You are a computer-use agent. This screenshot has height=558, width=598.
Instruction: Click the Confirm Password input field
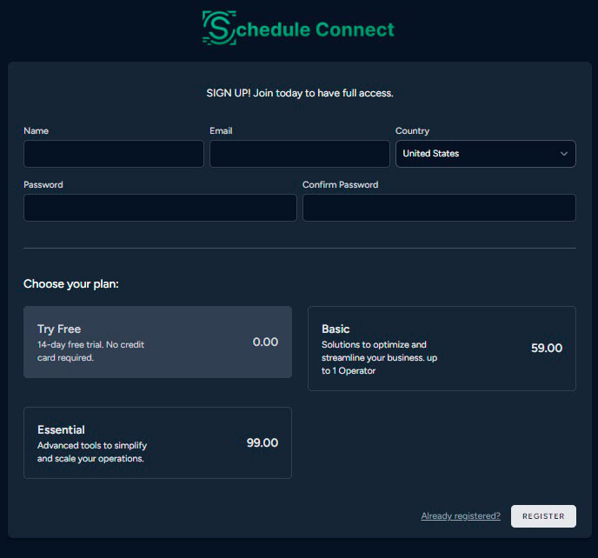click(439, 208)
